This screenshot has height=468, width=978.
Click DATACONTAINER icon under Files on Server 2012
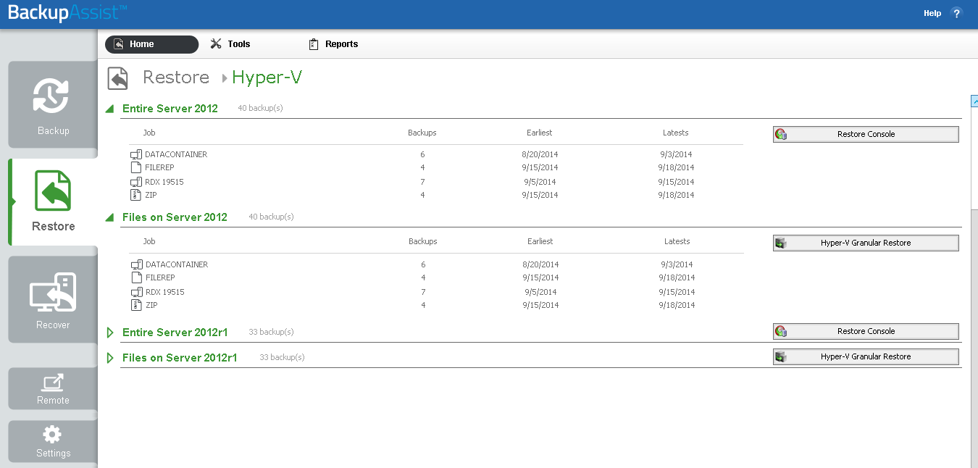(x=136, y=264)
